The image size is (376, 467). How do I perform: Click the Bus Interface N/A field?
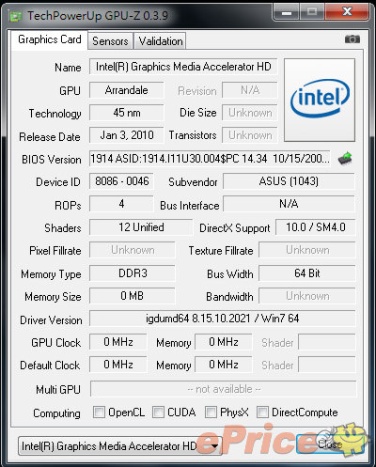pyautogui.click(x=289, y=204)
